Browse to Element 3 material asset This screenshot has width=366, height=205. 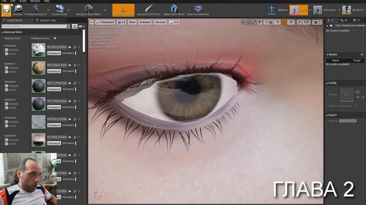coord(75,101)
